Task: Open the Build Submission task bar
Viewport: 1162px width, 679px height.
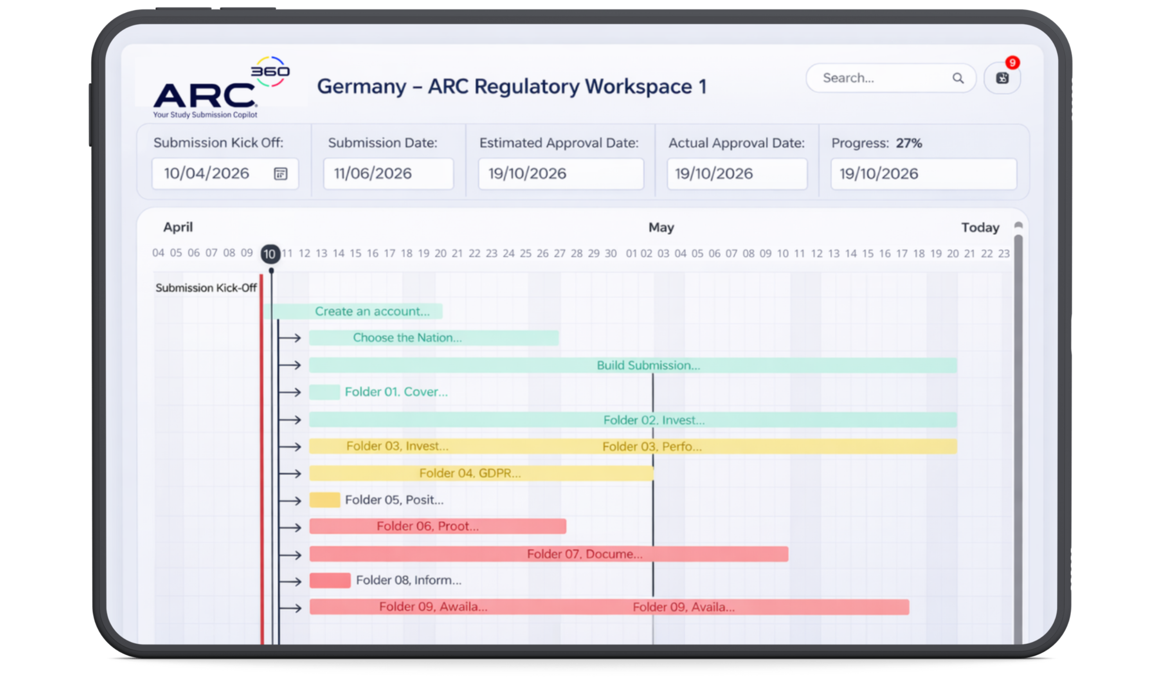Action: click(x=632, y=365)
